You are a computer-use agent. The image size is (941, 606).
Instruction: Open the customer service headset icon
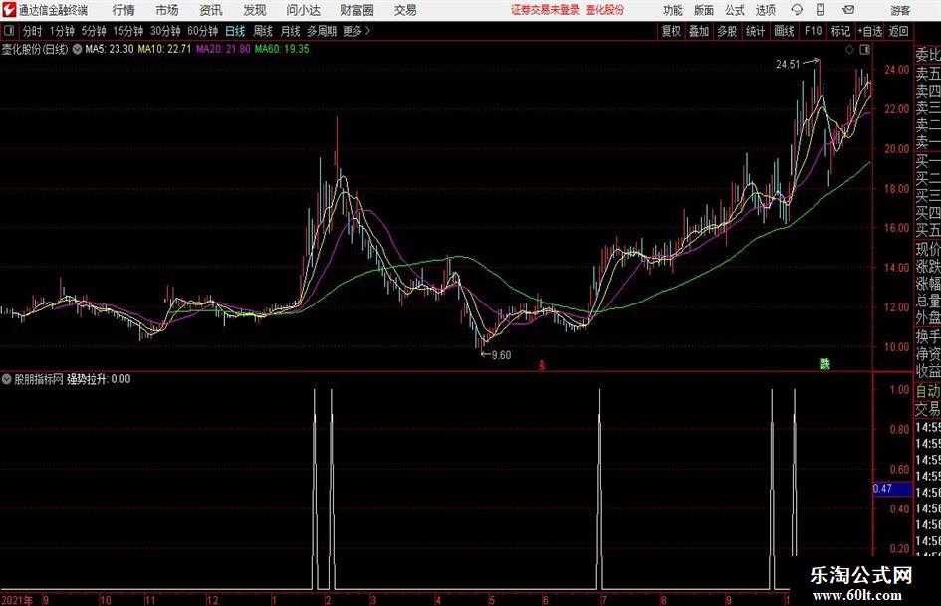[x=797, y=10]
